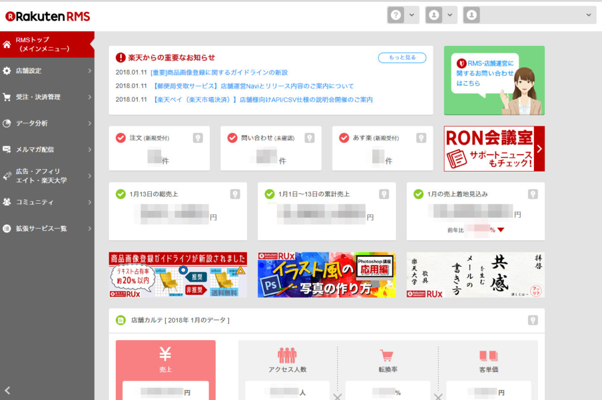Open help tip on the 注文（新規受付） card
The width and height of the screenshot is (602, 400).
(x=199, y=137)
